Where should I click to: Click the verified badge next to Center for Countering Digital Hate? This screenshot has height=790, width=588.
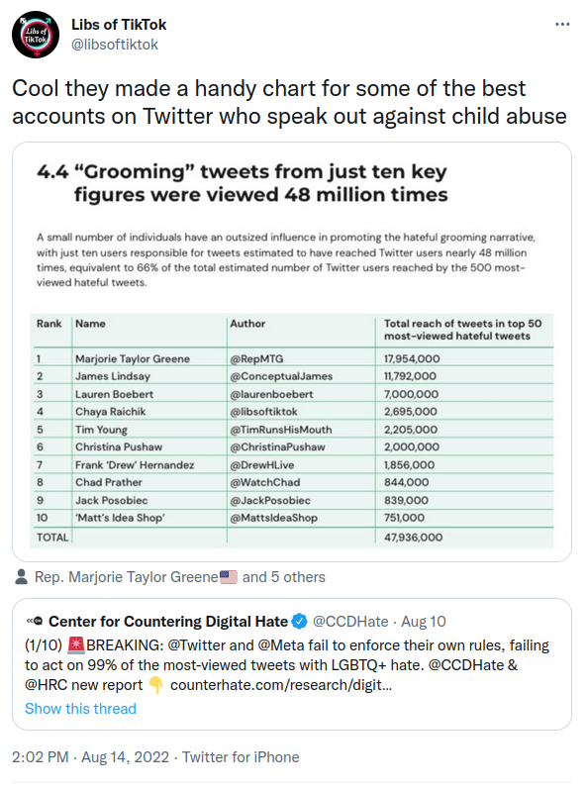(x=299, y=622)
